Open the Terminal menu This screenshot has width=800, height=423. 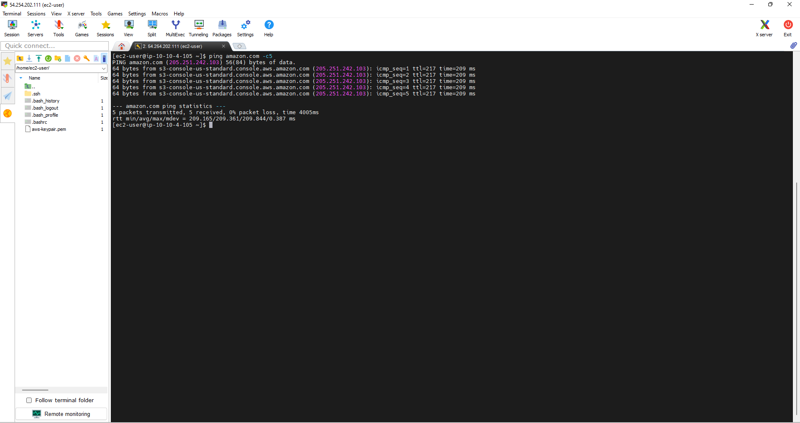(x=12, y=14)
